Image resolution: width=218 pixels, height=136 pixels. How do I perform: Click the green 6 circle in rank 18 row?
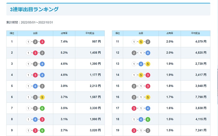(x=148, y=119)
